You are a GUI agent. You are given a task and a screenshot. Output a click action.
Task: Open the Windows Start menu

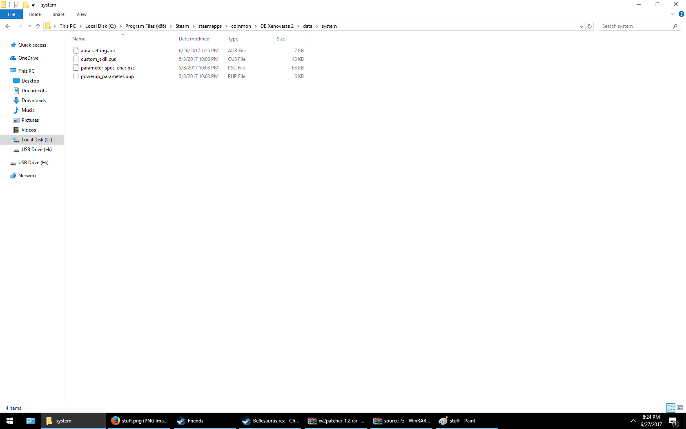coord(10,421)
